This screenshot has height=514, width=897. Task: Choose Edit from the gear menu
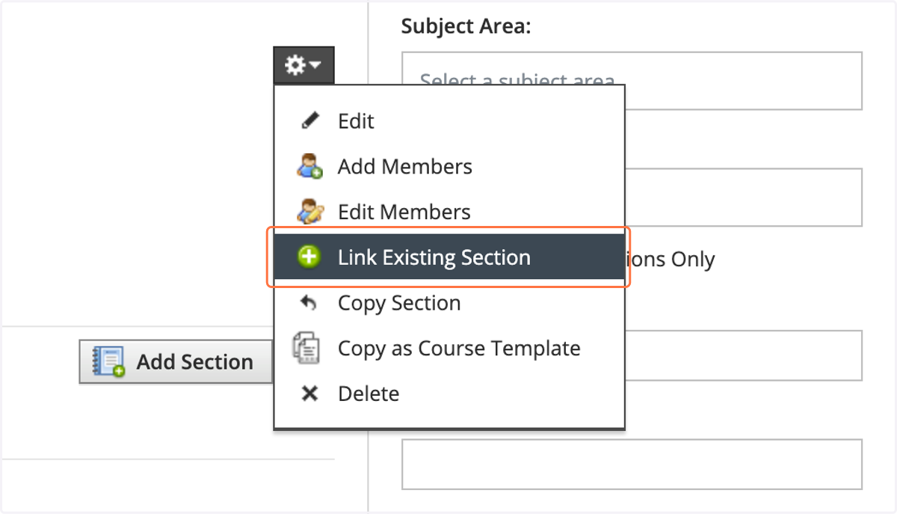(449, 121)
